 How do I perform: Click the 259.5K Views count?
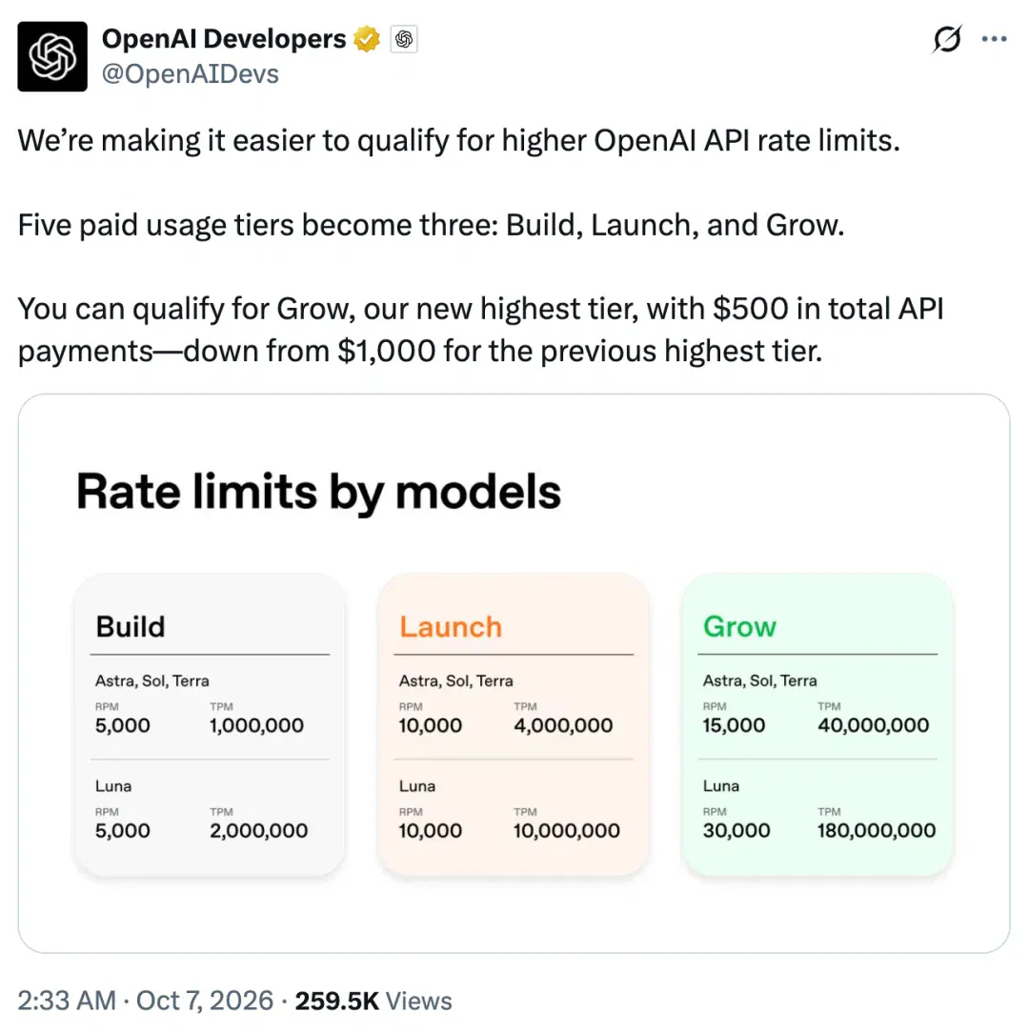coord(373,1001)
